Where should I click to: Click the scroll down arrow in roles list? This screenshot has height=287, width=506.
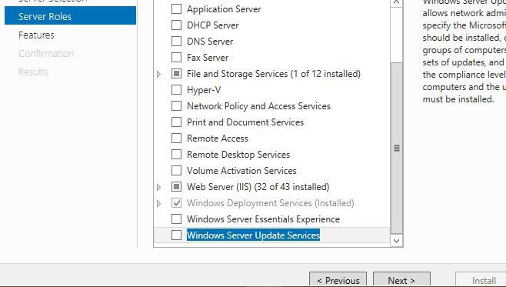coord(397,241)
